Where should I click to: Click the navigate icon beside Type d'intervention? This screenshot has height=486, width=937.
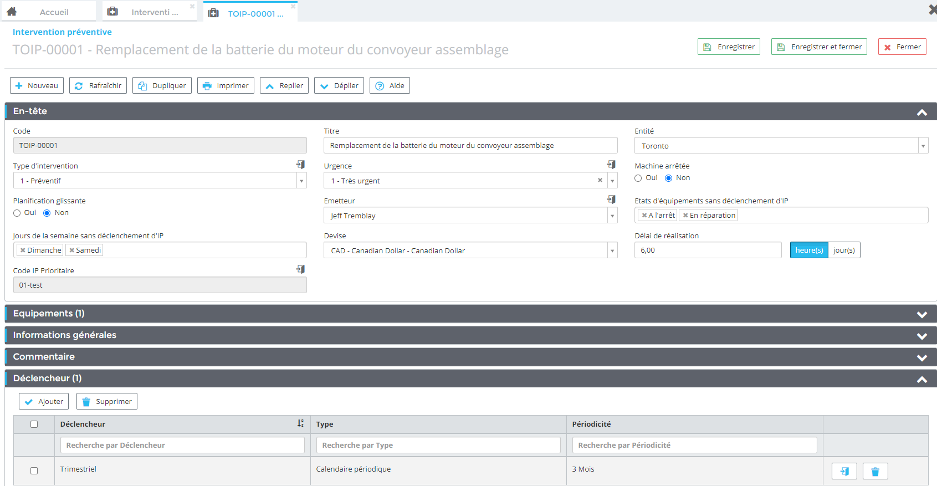point(300,165)
